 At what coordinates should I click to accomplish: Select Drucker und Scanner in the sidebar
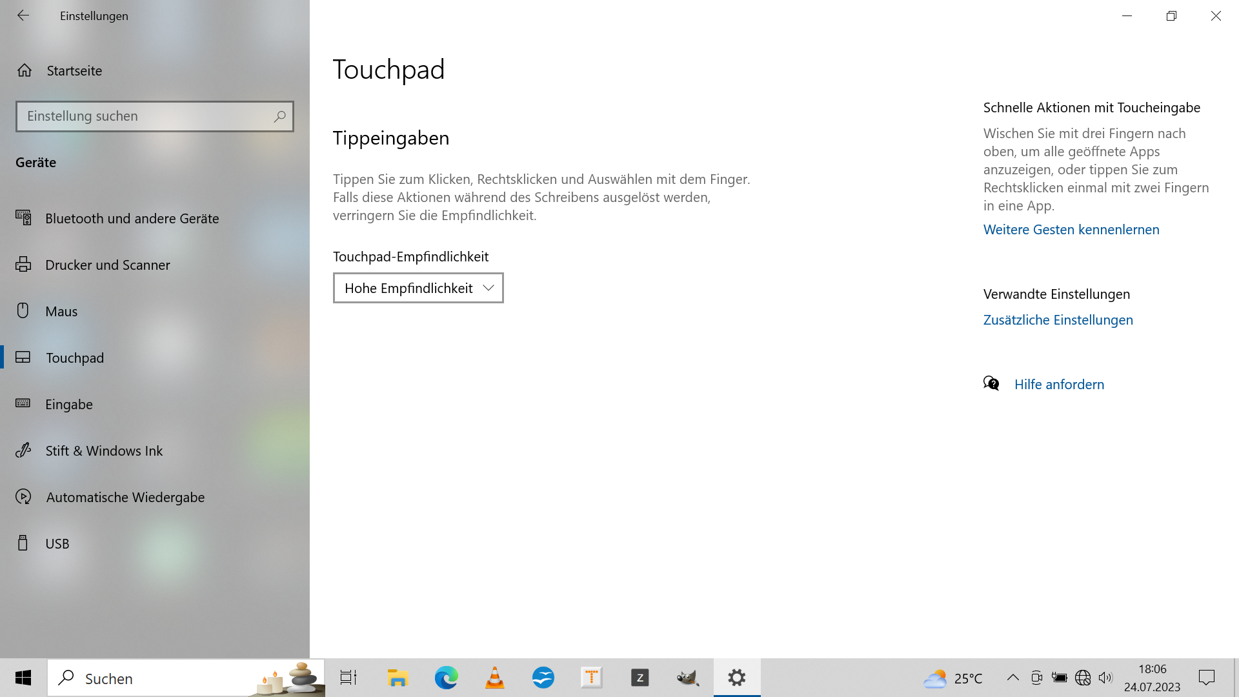(107, 265)
